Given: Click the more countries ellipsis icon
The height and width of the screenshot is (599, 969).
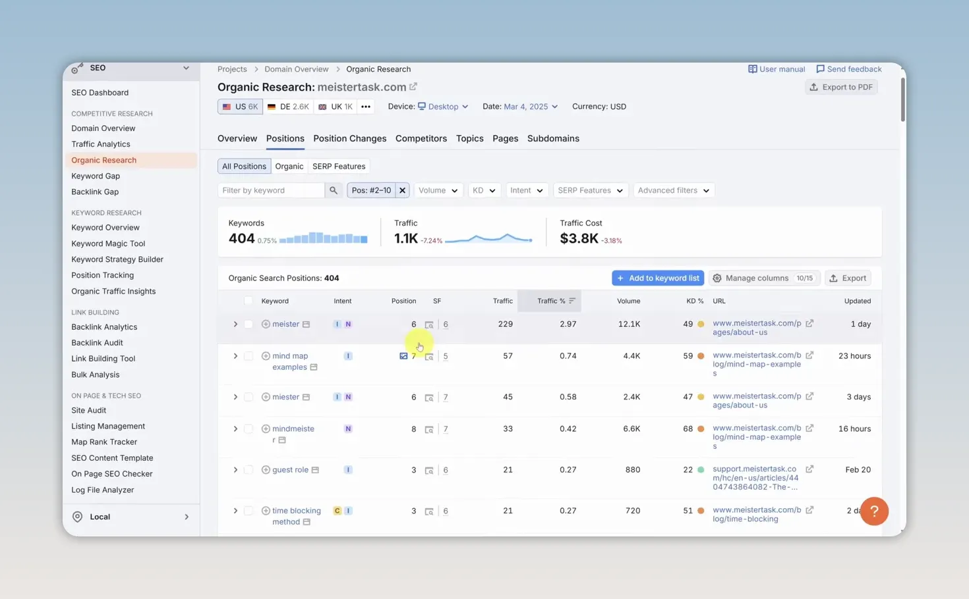Looking at the screenshot, I should click(x=366, y=107).
